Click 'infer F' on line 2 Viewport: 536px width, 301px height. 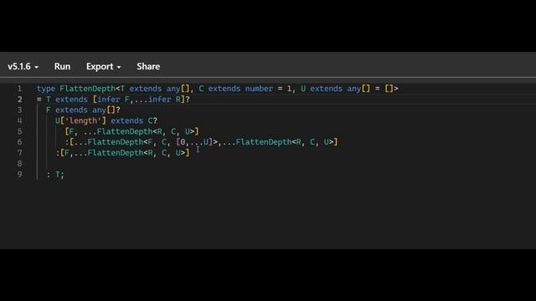point(113,99)
